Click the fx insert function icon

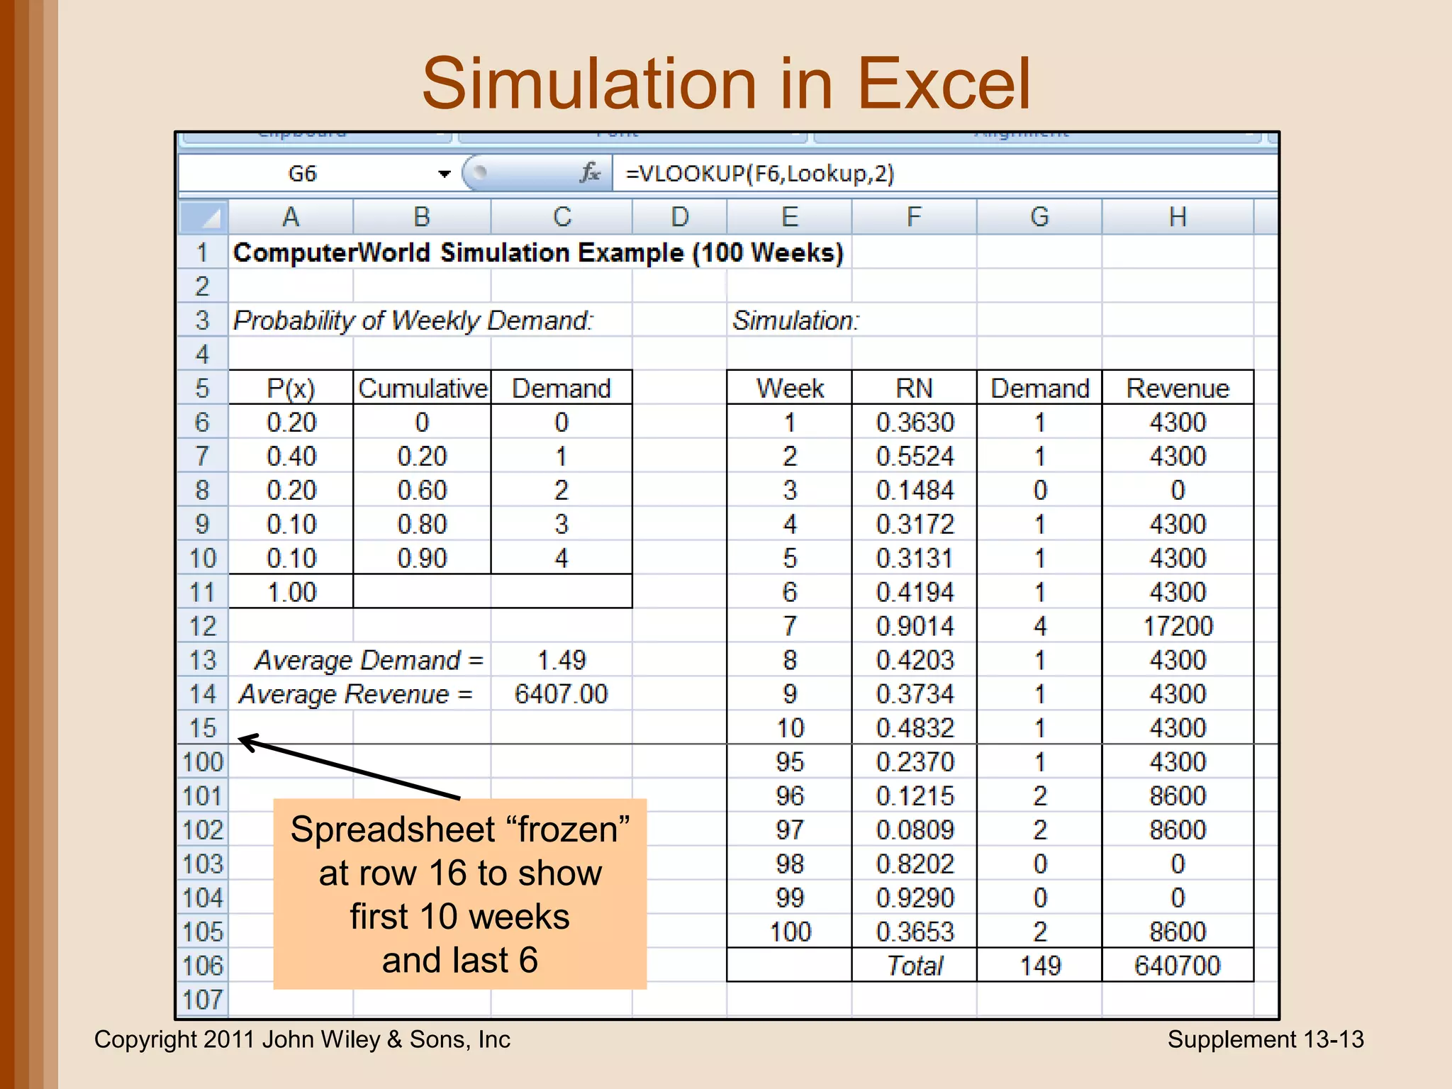click(589, 173)
